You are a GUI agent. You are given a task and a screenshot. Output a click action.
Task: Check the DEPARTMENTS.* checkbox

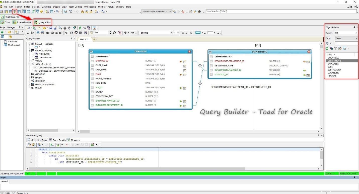[x=211, y=57]
